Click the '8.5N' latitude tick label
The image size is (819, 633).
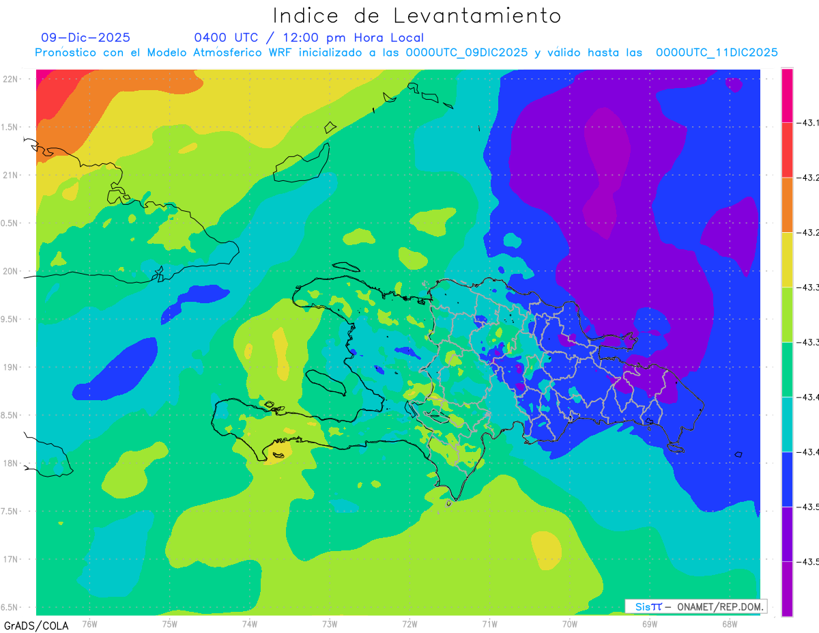point(10,415)
